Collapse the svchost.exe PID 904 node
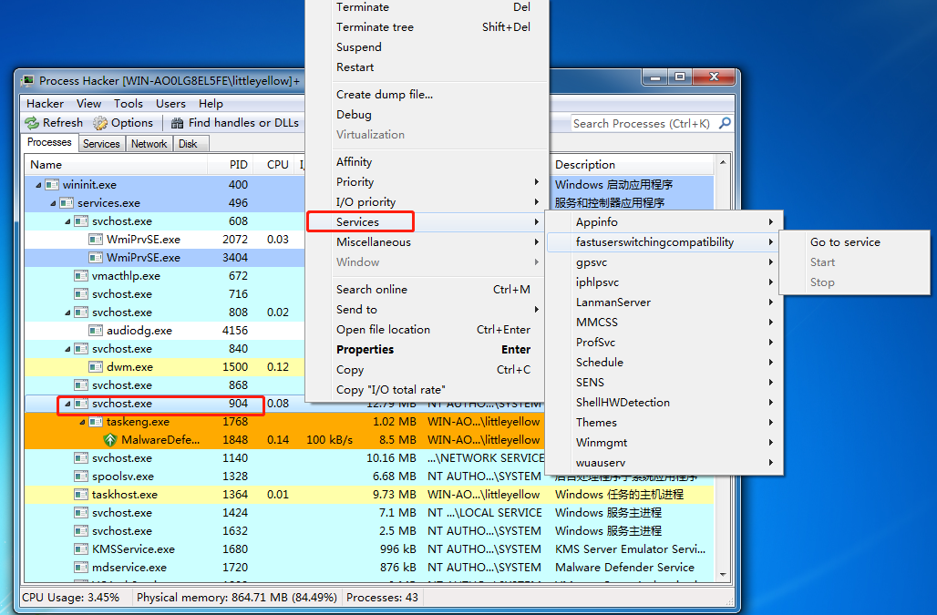Viewport: 937px width, 615px height. [x=67, y=405]
